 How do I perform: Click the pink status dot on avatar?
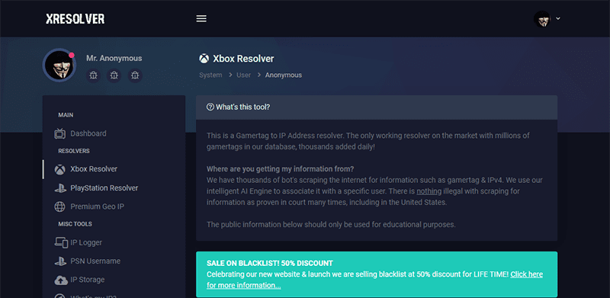pos(72,55)
